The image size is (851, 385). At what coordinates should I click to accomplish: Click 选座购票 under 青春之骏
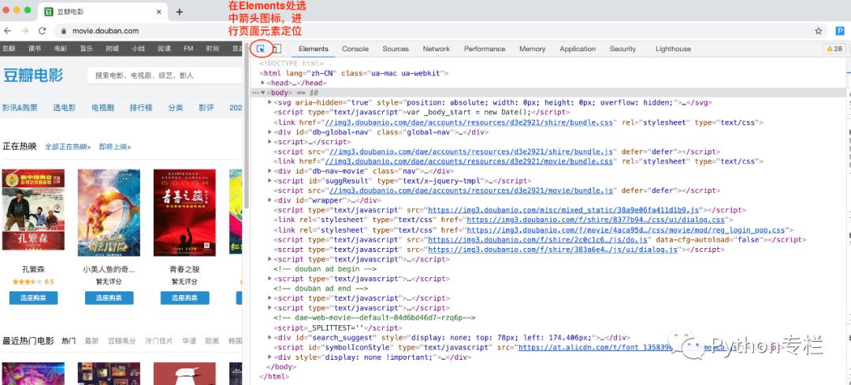pos(184,298)
